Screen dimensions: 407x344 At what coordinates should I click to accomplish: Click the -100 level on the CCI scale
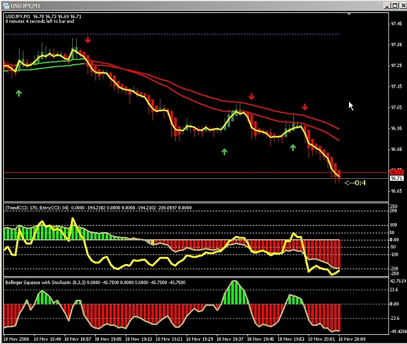click(394, 254)
